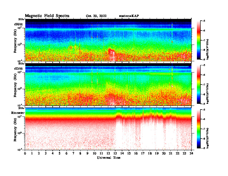The image size is (228, 176).
Task: Click the hour 9 tick label on time axis
Action: tap(88, 153)
